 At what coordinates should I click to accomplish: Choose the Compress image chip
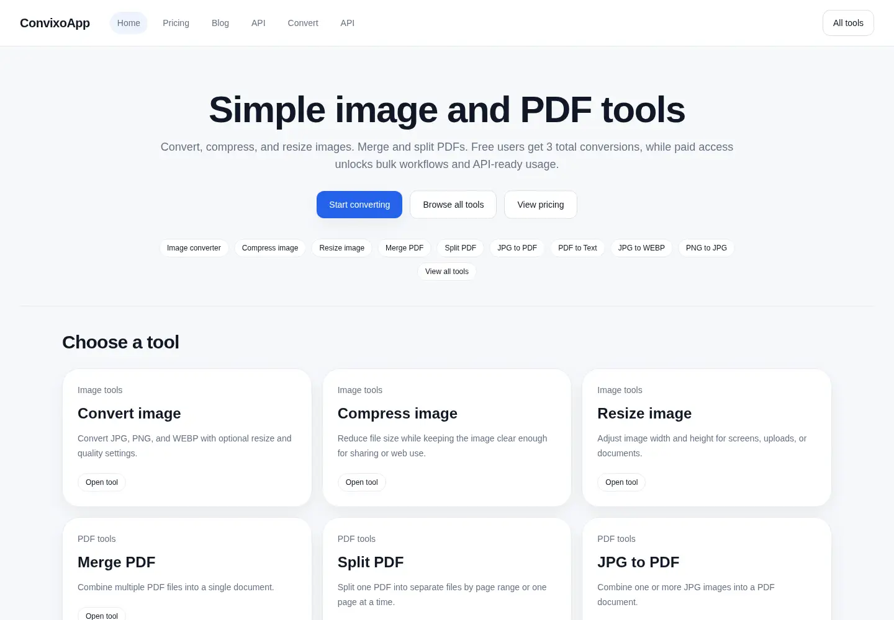pyautogui.click(x=270, y=248)
